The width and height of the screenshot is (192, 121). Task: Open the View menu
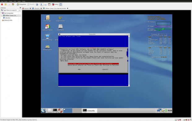[x=11, y=1]
